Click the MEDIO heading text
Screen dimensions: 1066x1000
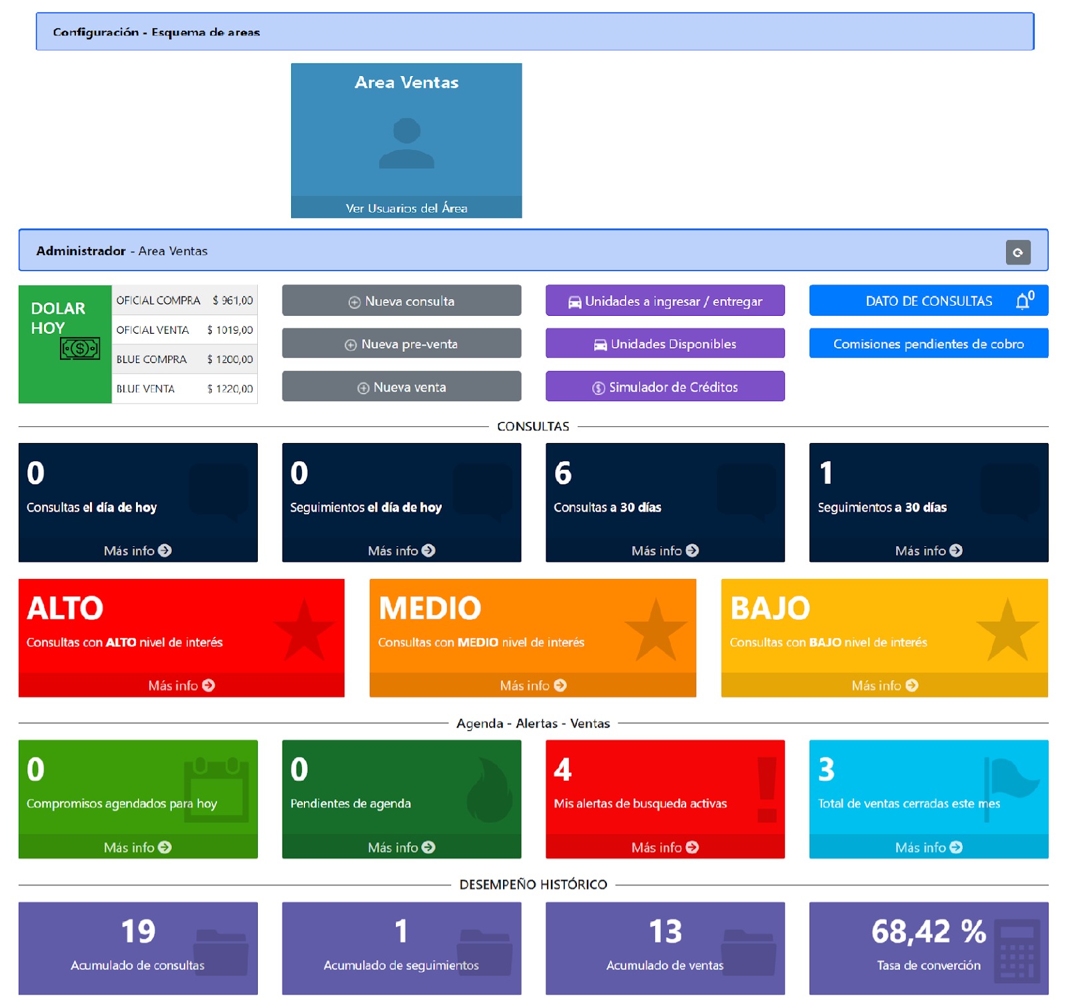pyautogui.click(x=430, y=608)
